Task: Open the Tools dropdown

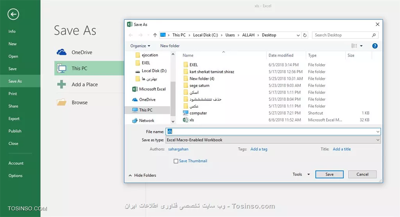Action: pos(301,174)
